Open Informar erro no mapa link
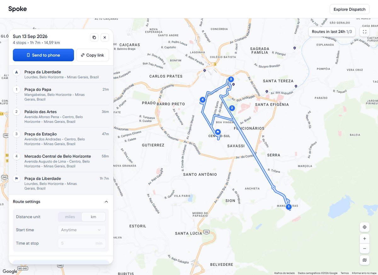378x275 pixels. coord(364,273)
